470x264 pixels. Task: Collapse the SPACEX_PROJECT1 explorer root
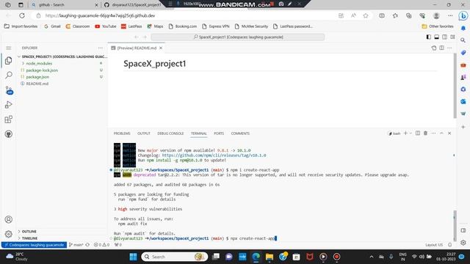tap(62, 56)
